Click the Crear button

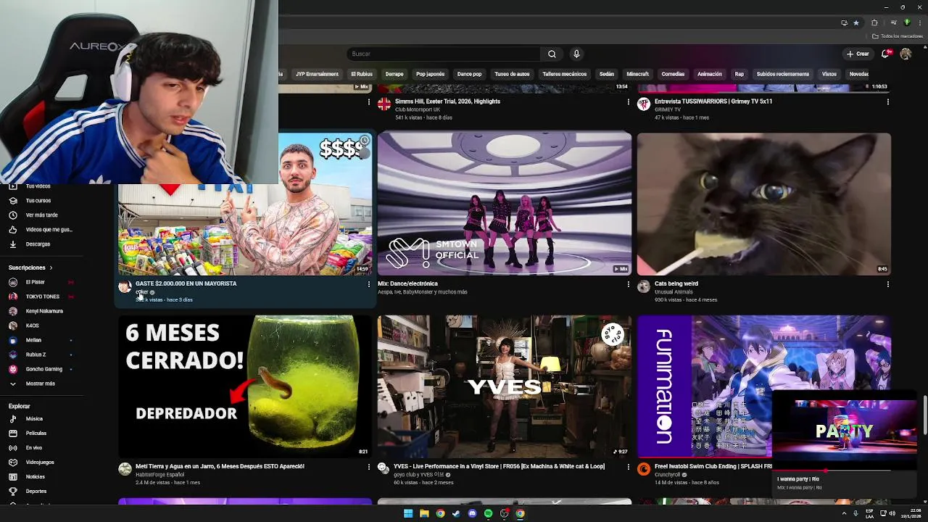[x=858, y=54]
